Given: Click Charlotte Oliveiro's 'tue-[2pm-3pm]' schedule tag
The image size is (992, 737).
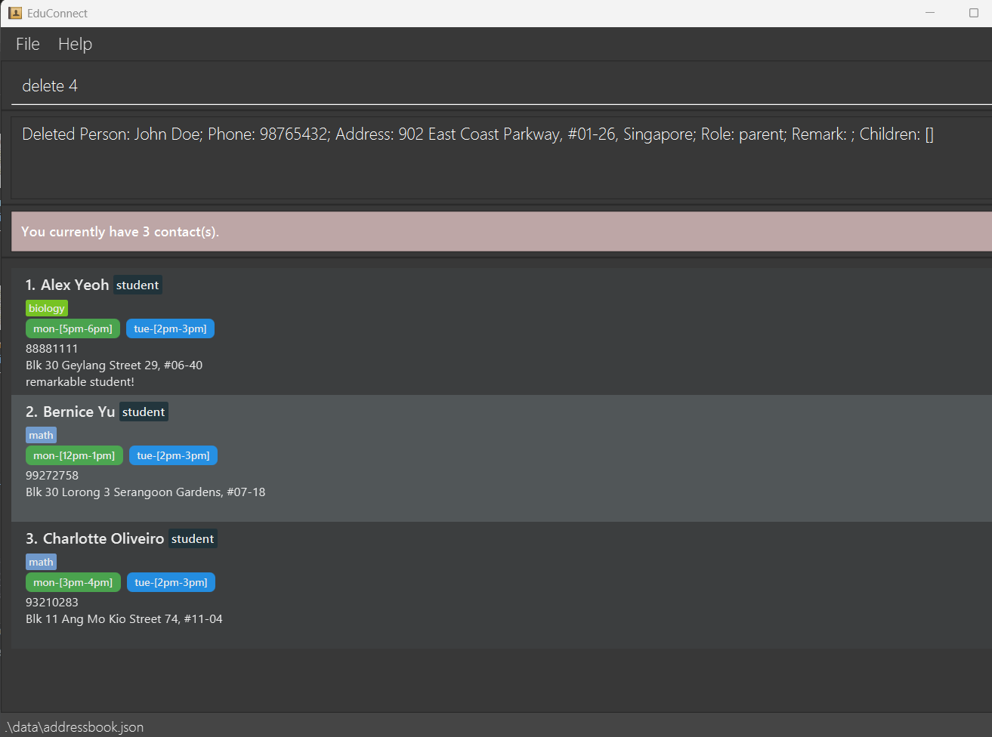Looking at the screenshot, I should click(171, 582).
